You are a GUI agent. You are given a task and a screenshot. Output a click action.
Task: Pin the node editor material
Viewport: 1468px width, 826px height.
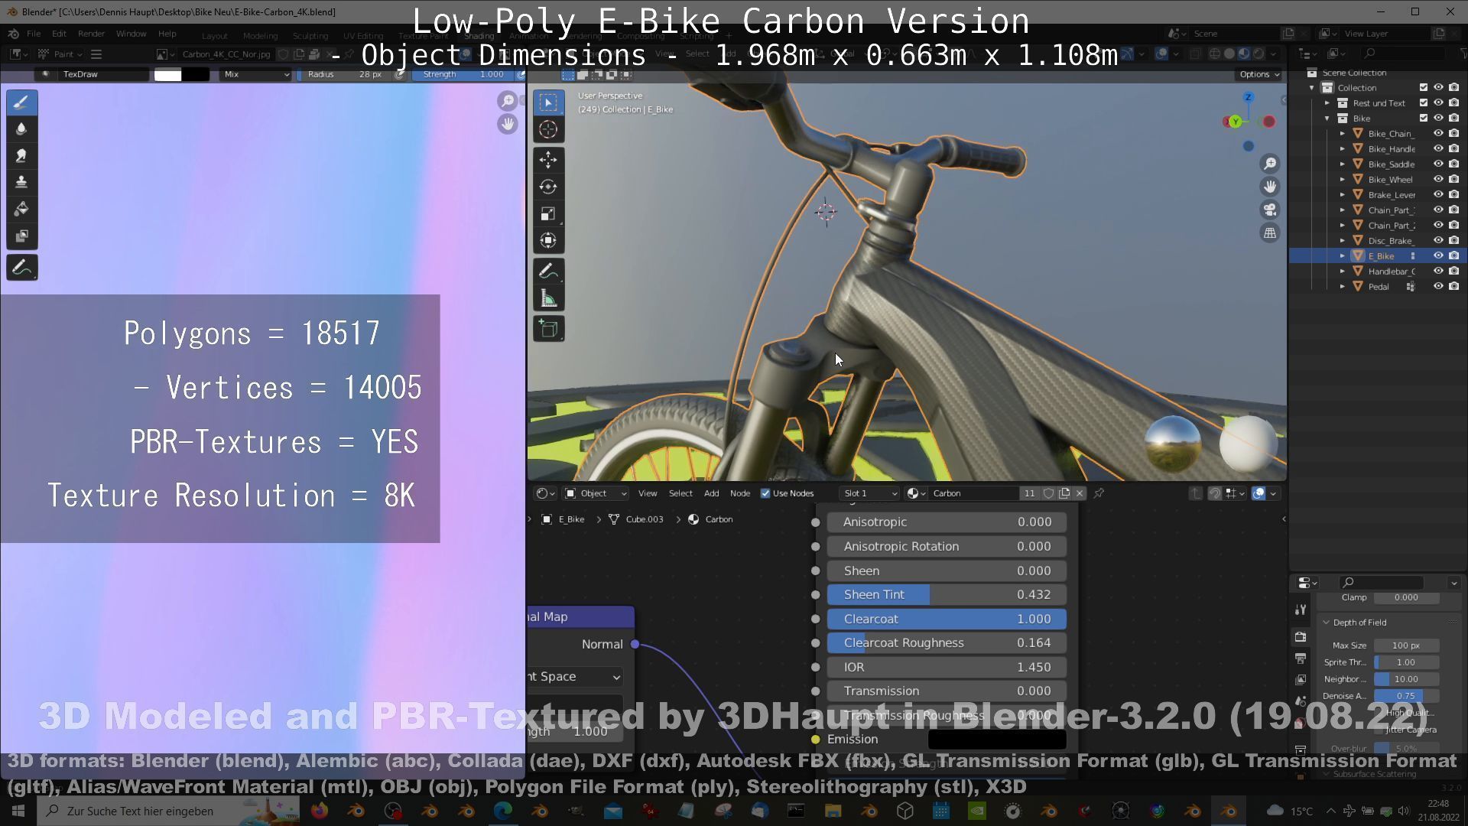click(x=1099, y=493)
